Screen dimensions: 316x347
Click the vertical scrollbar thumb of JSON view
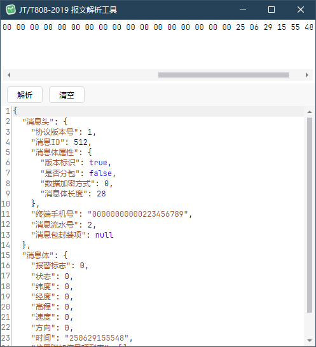coord(310,215)
